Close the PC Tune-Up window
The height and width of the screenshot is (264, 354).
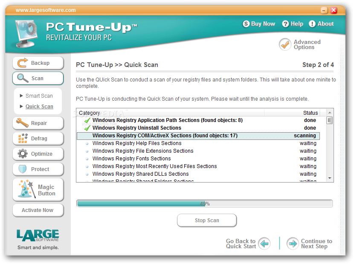pos(334,10)
